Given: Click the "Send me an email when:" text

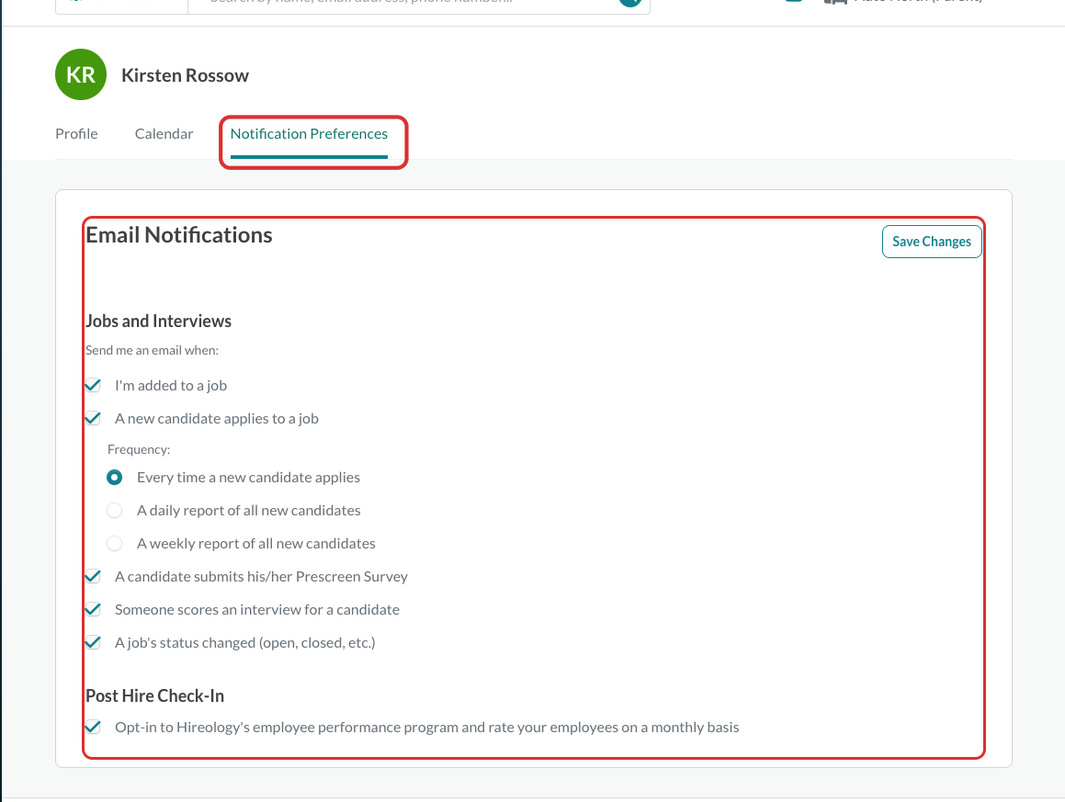Looking at the screenshot, I should 153,350.
